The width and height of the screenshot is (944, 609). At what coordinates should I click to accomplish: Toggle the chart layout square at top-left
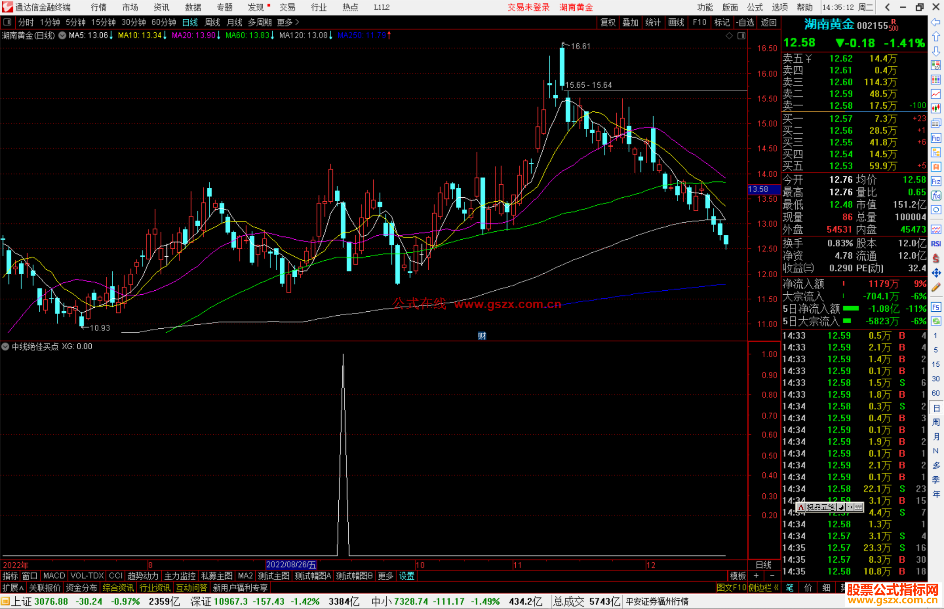click(x=7, y=22)
